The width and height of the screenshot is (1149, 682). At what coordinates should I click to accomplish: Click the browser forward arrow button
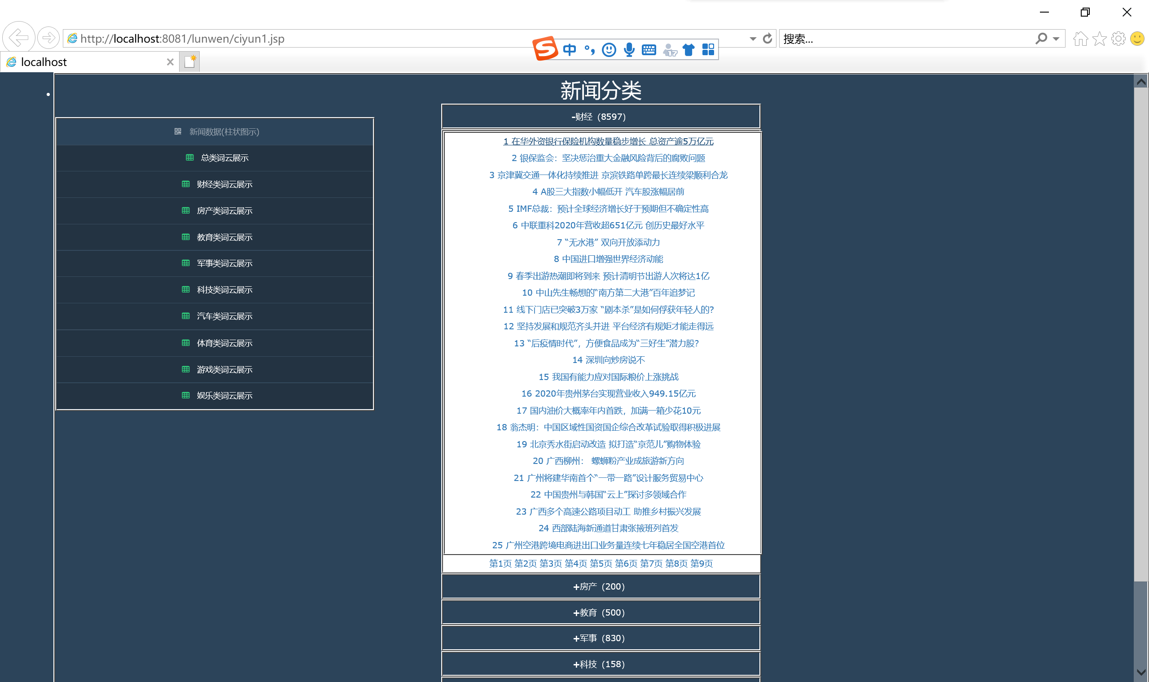coord(48,38)
